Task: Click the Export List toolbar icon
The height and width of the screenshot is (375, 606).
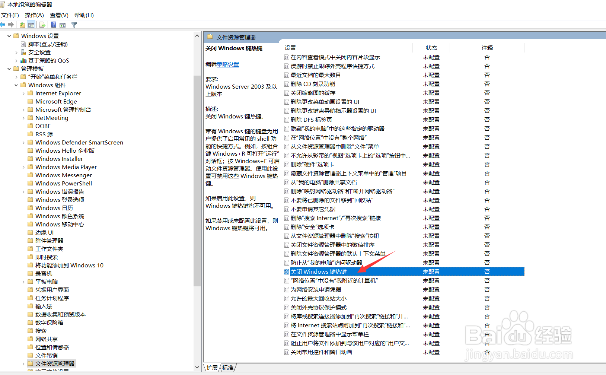Action: point(42,25)
